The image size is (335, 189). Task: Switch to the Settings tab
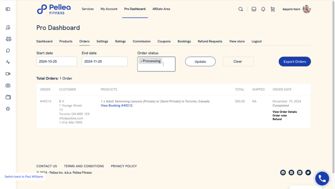pyautogui.click(x=102, y=41)
